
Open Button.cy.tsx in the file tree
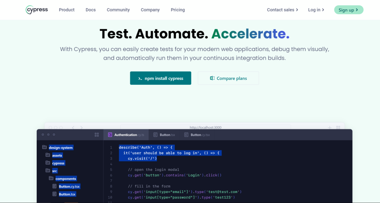[69, 186]
